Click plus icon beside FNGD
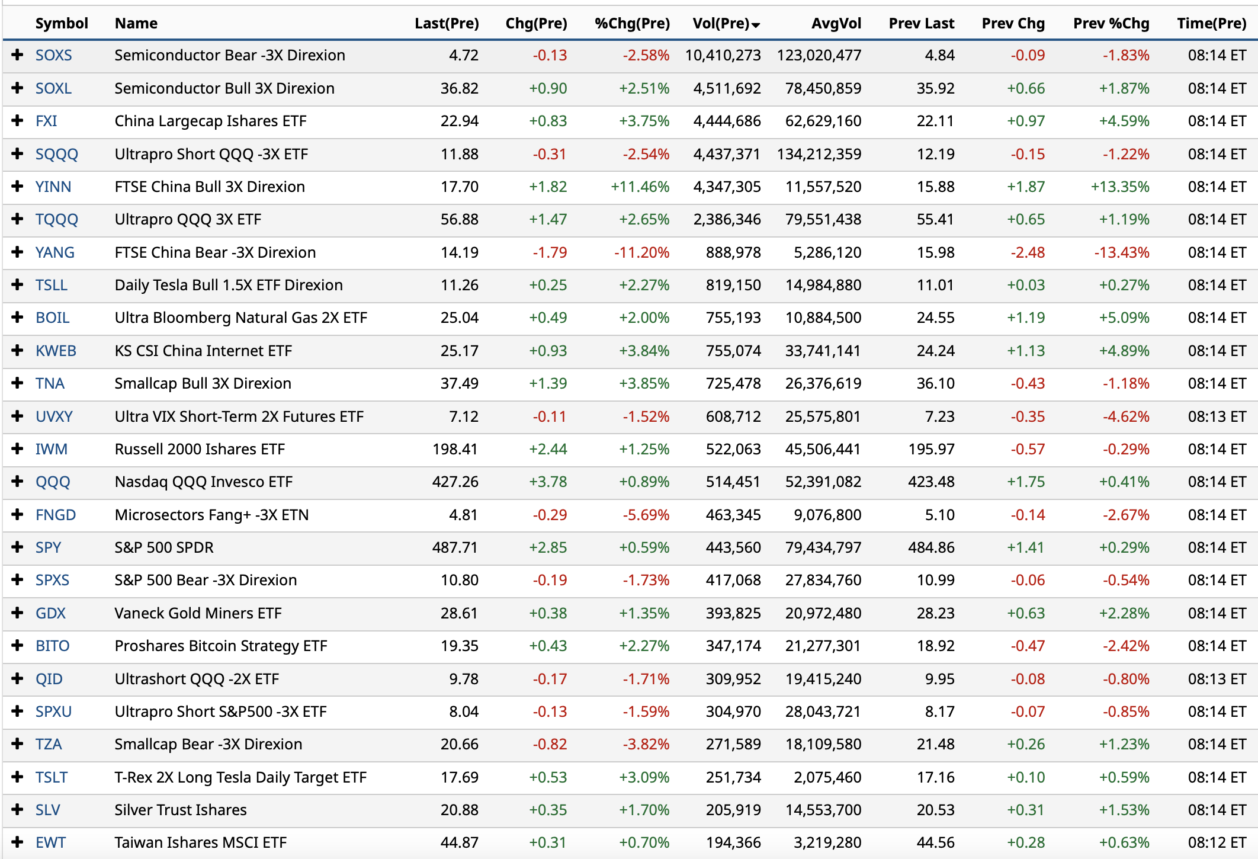The image size is (1258, 859). tap(18, 514)
